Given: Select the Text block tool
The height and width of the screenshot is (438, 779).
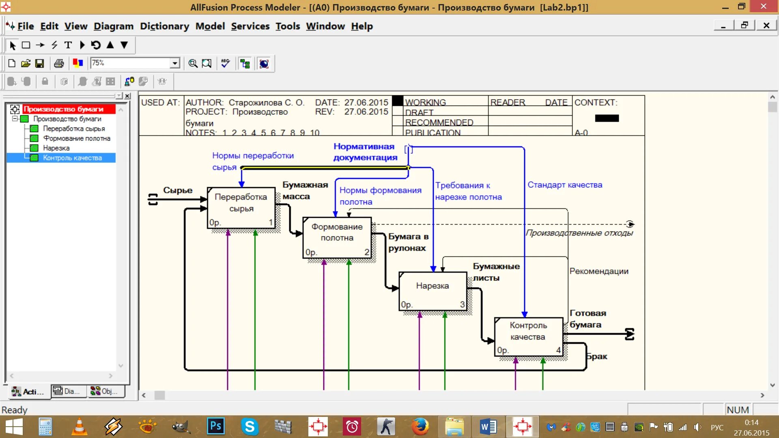Looking at the screenshot, I should 68,45.
